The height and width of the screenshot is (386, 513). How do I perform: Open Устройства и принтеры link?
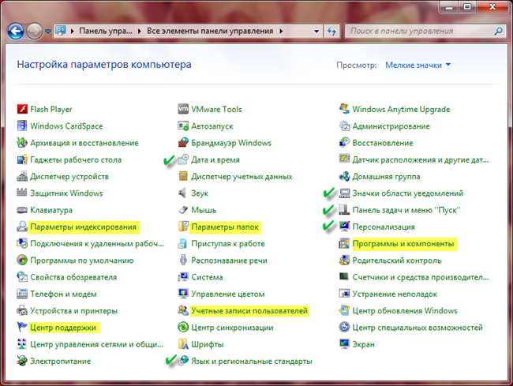click(x=73, y=311)
